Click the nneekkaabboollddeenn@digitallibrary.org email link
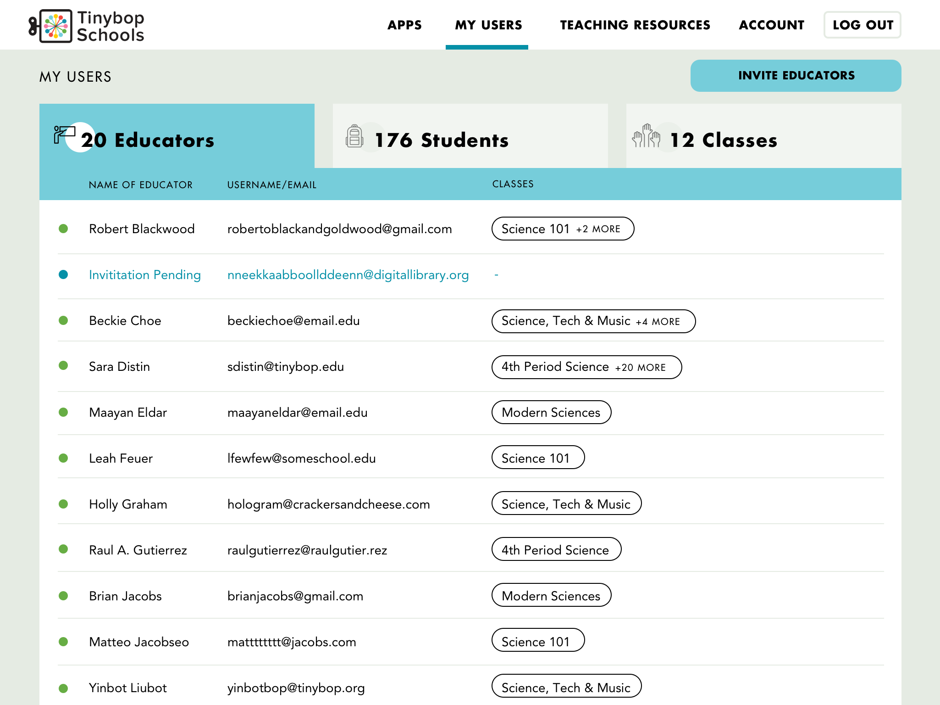Viewport: 940px width, 705px height. (348, 275)
